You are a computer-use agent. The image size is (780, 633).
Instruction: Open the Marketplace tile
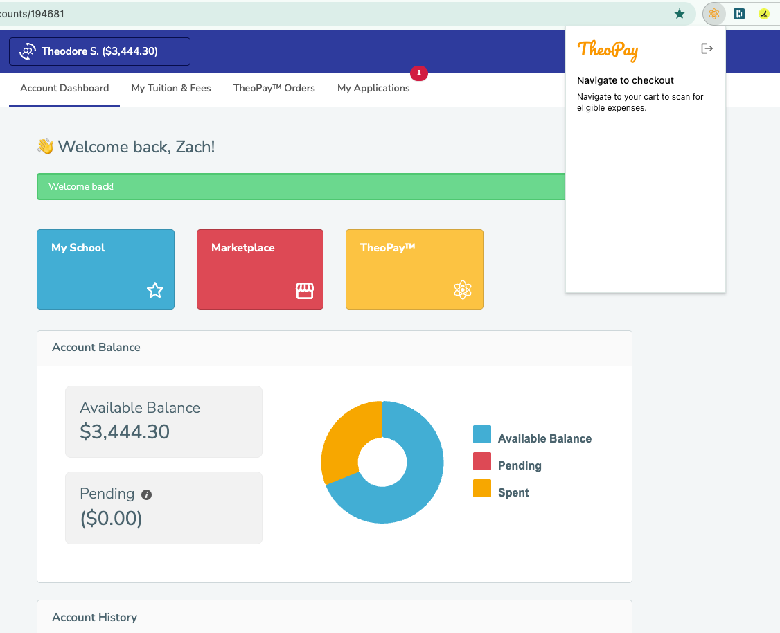[260, 269]
